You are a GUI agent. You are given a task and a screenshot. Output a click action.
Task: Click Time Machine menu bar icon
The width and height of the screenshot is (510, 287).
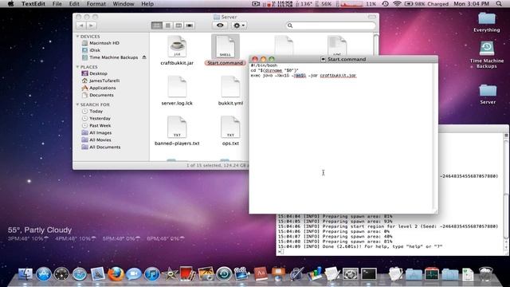coord(385,4)
